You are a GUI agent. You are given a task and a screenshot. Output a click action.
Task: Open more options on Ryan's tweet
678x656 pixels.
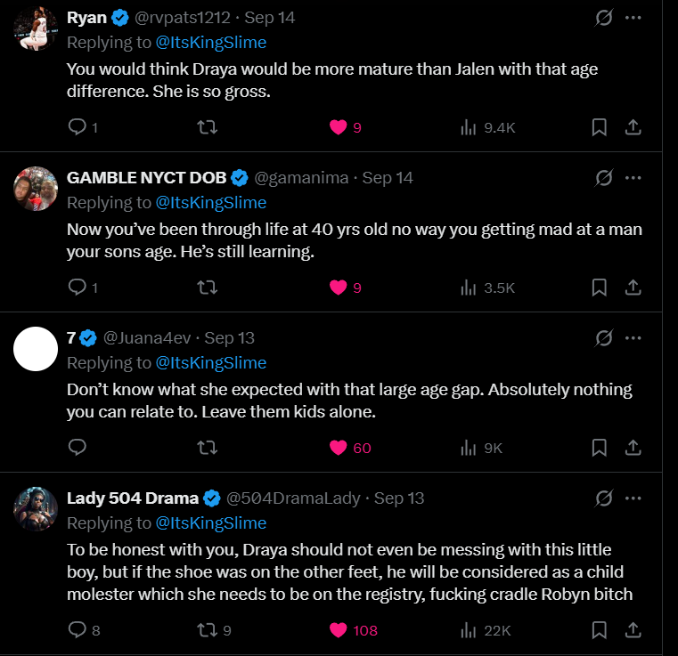point(633,18)
